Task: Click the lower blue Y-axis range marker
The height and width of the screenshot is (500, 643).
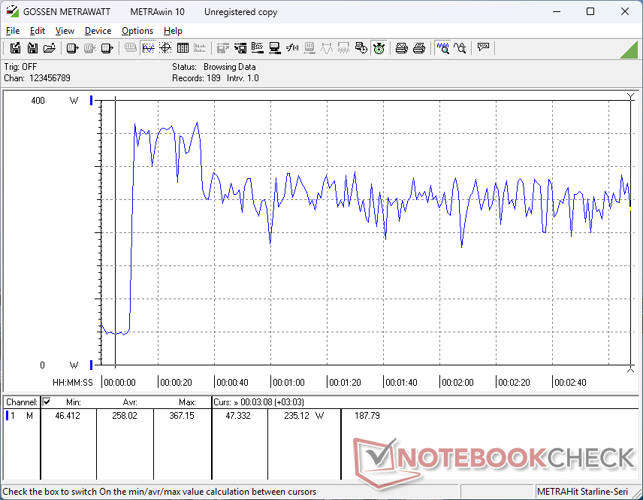Action: click(92, 365)
